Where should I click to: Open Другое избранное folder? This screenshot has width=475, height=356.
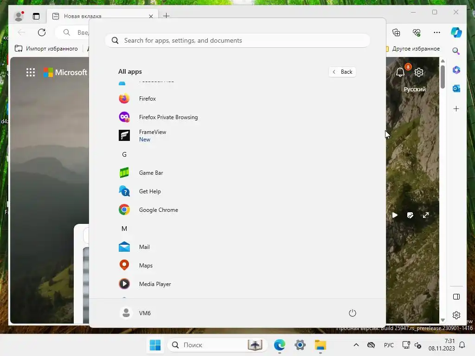point(412,49)
